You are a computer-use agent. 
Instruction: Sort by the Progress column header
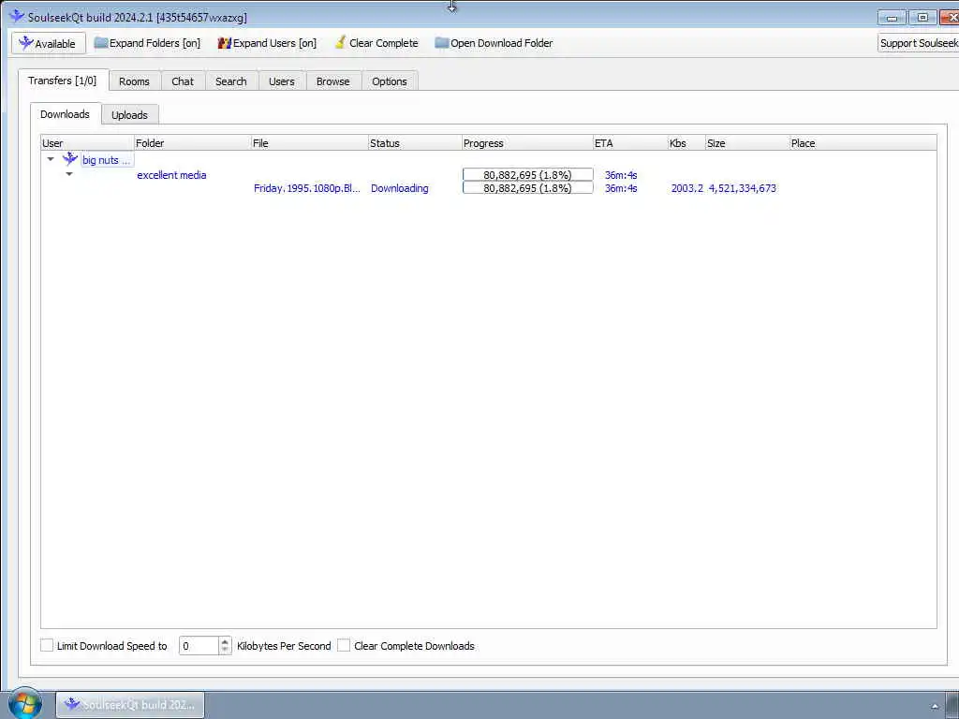point(528,143)
